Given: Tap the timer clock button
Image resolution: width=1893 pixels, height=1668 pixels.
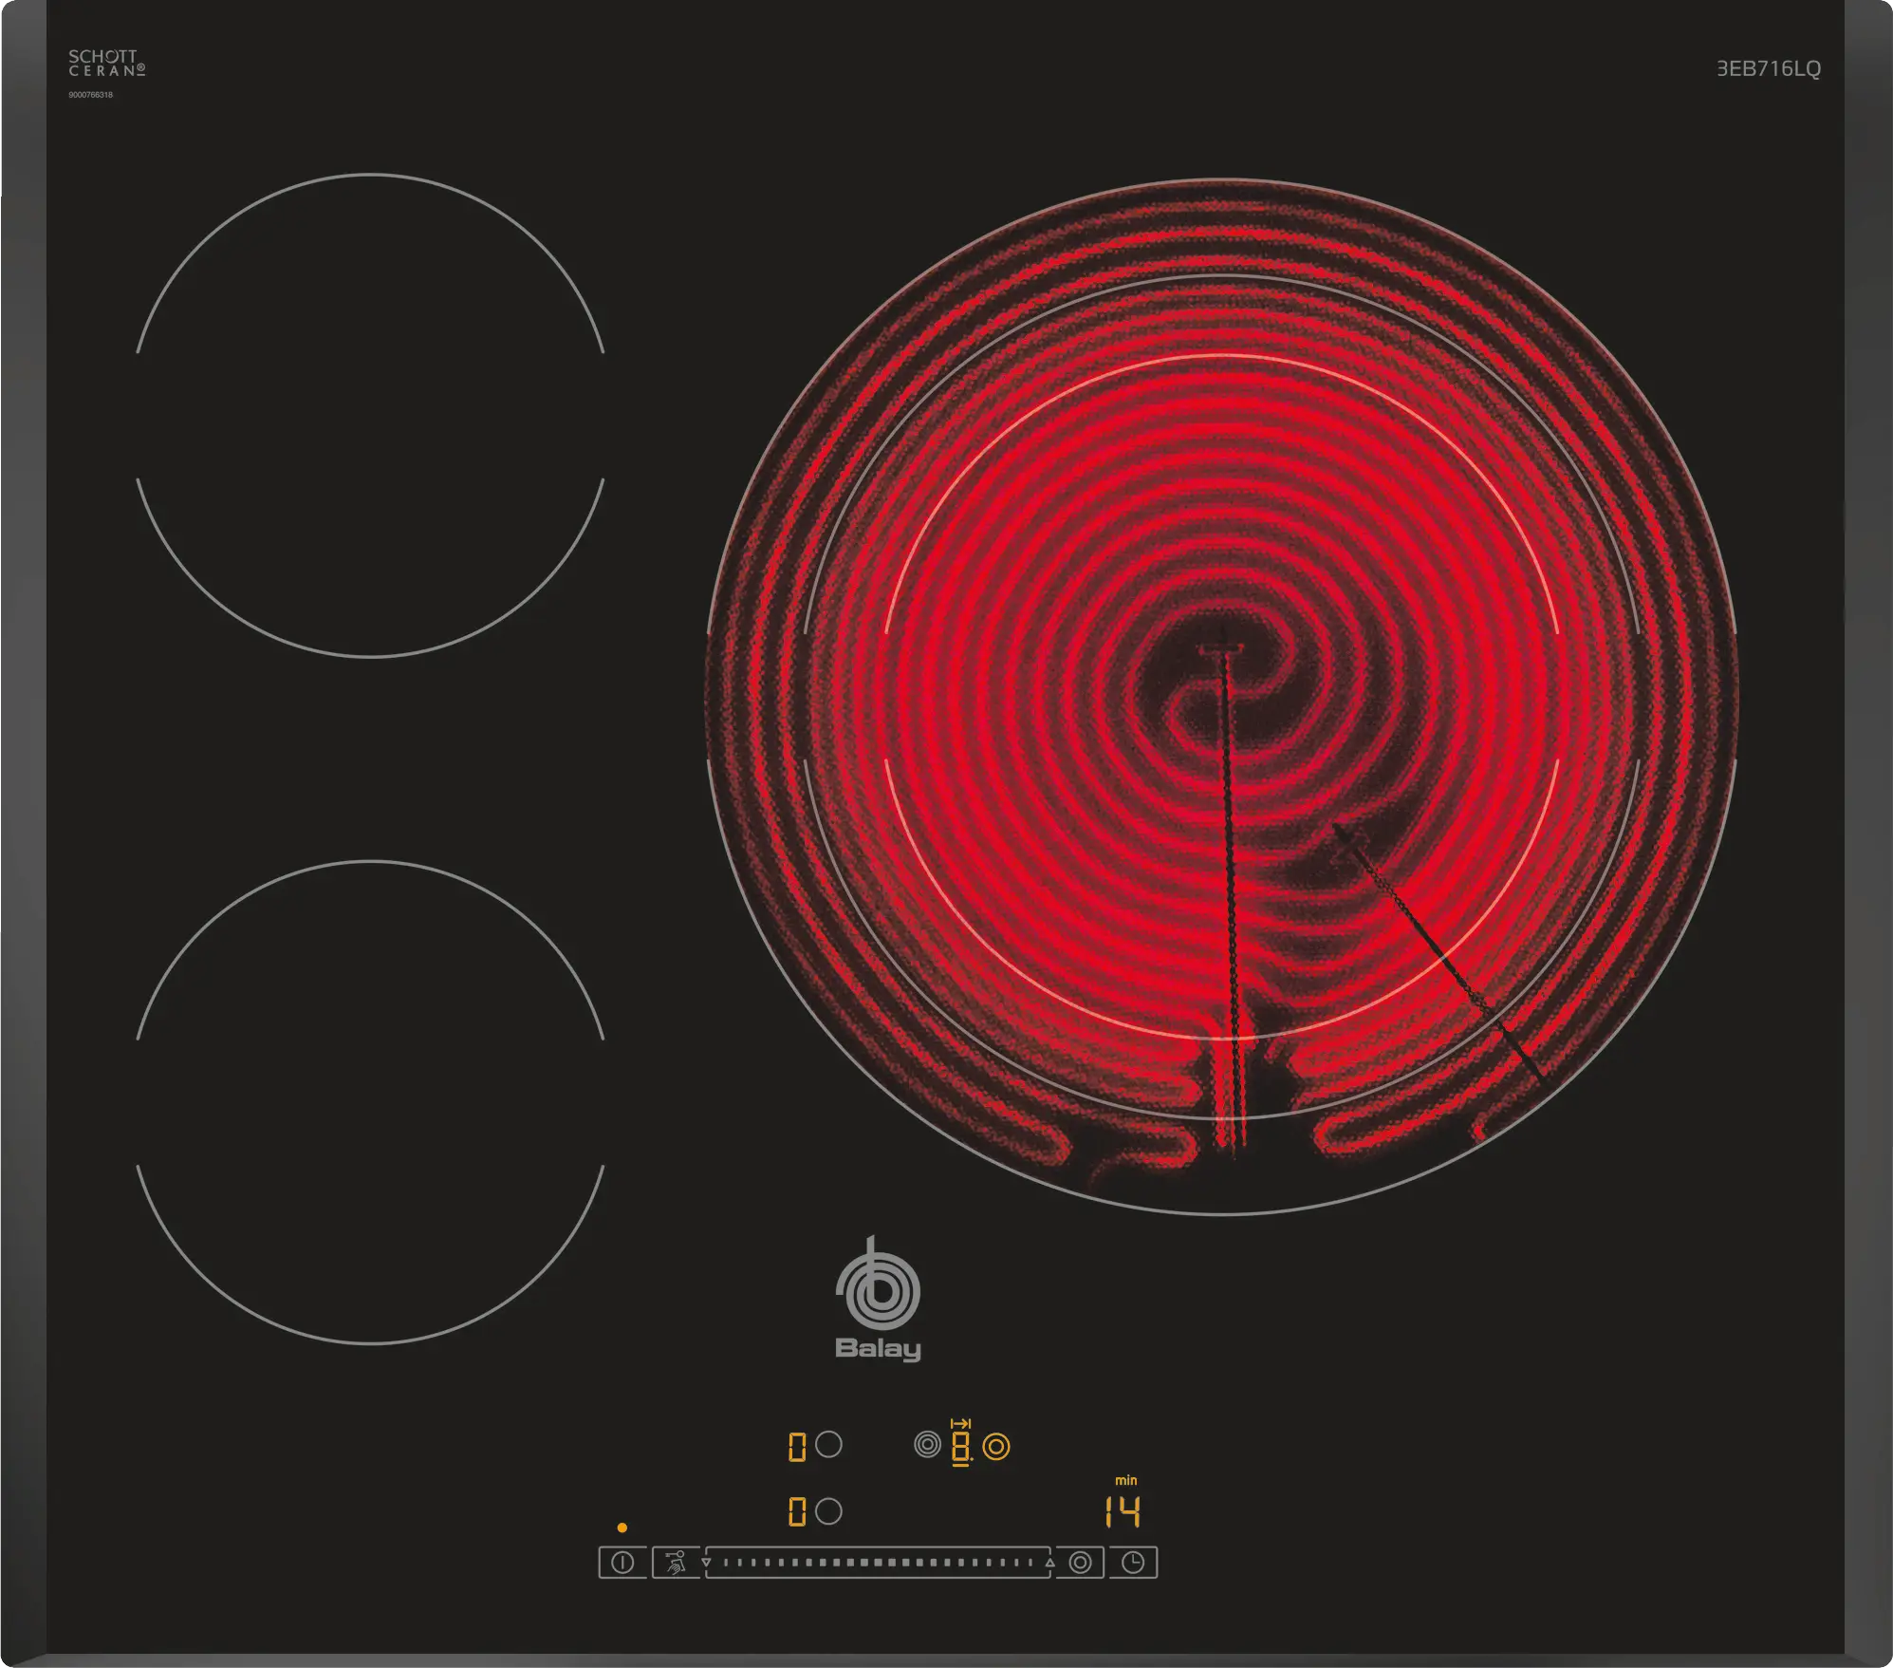Looking at the screenshot, I should pyautogui.click(x=1132, y=1562).
